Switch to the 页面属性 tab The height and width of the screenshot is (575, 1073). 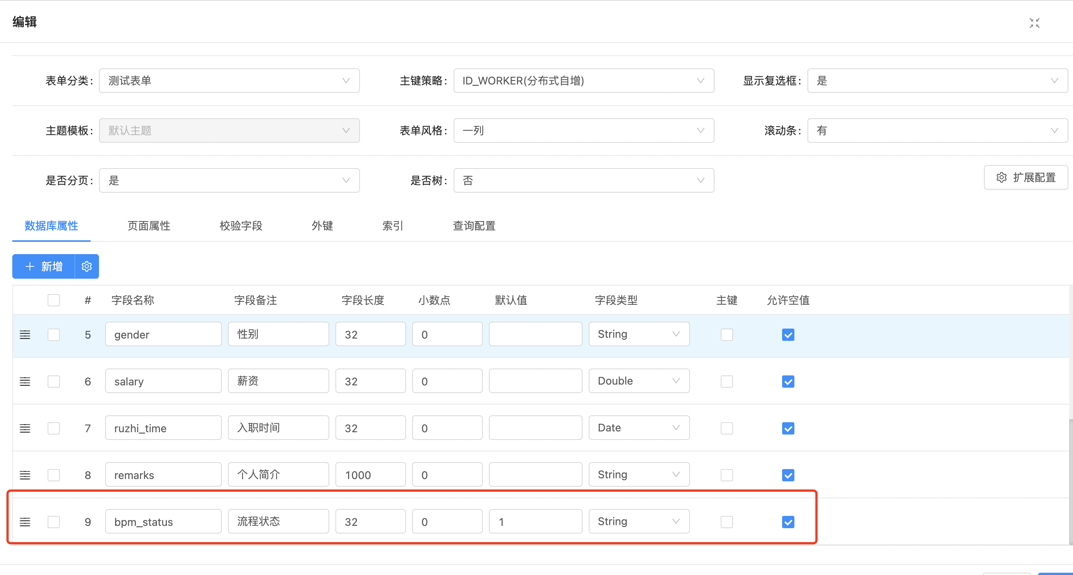tap(149, 226)
